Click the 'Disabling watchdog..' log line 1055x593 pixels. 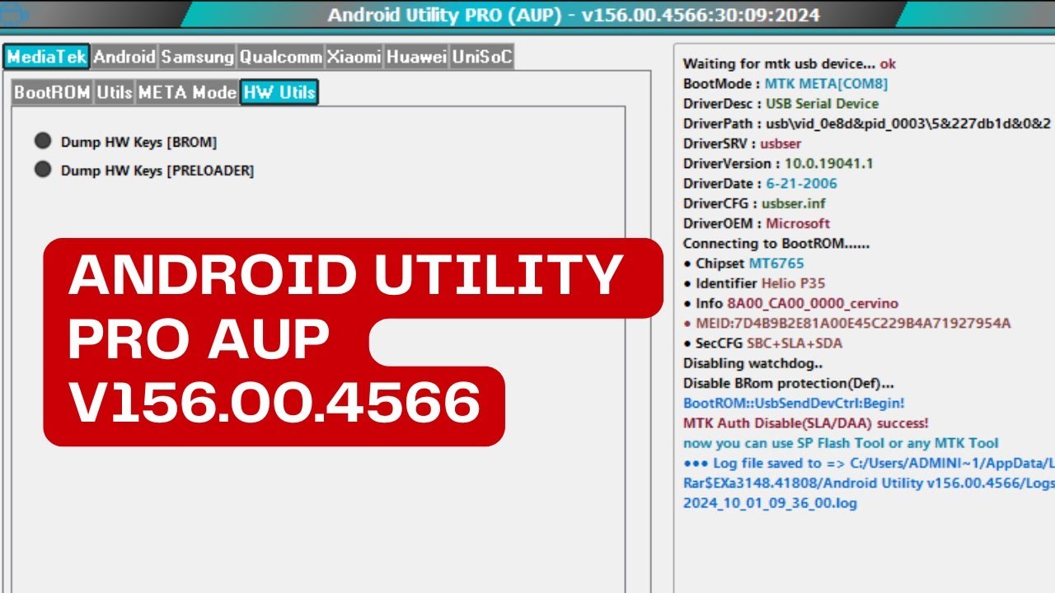(753, 363)
